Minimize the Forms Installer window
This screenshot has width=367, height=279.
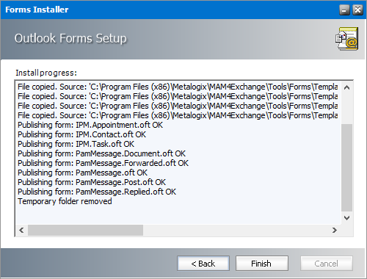[344, 10]
